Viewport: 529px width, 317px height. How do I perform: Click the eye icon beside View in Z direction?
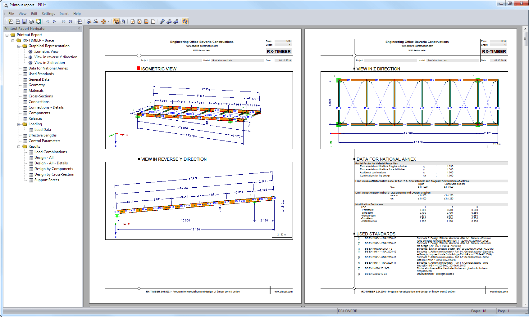(30, 63)
